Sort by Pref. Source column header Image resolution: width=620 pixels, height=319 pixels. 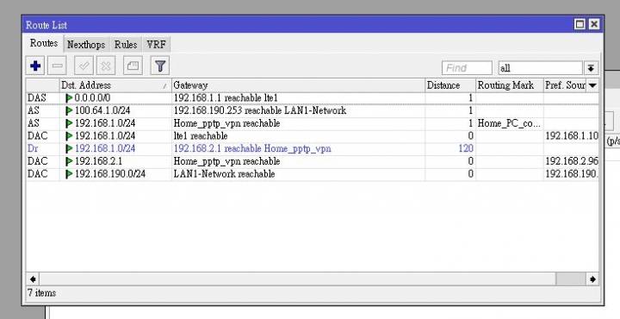coord(565,85)
